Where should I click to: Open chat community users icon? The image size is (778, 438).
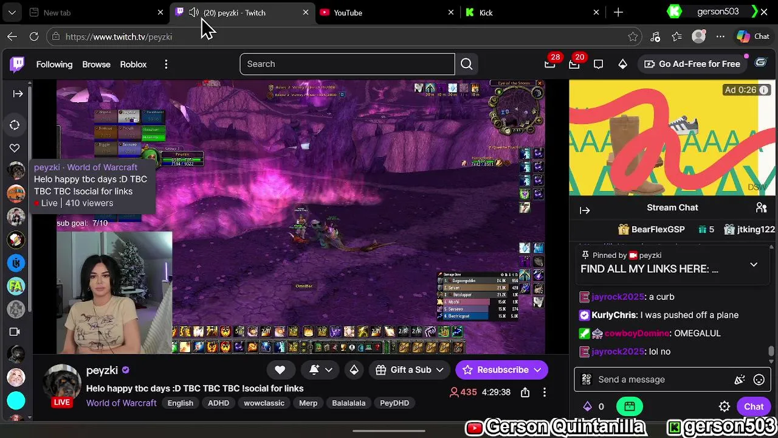point(761,207)
